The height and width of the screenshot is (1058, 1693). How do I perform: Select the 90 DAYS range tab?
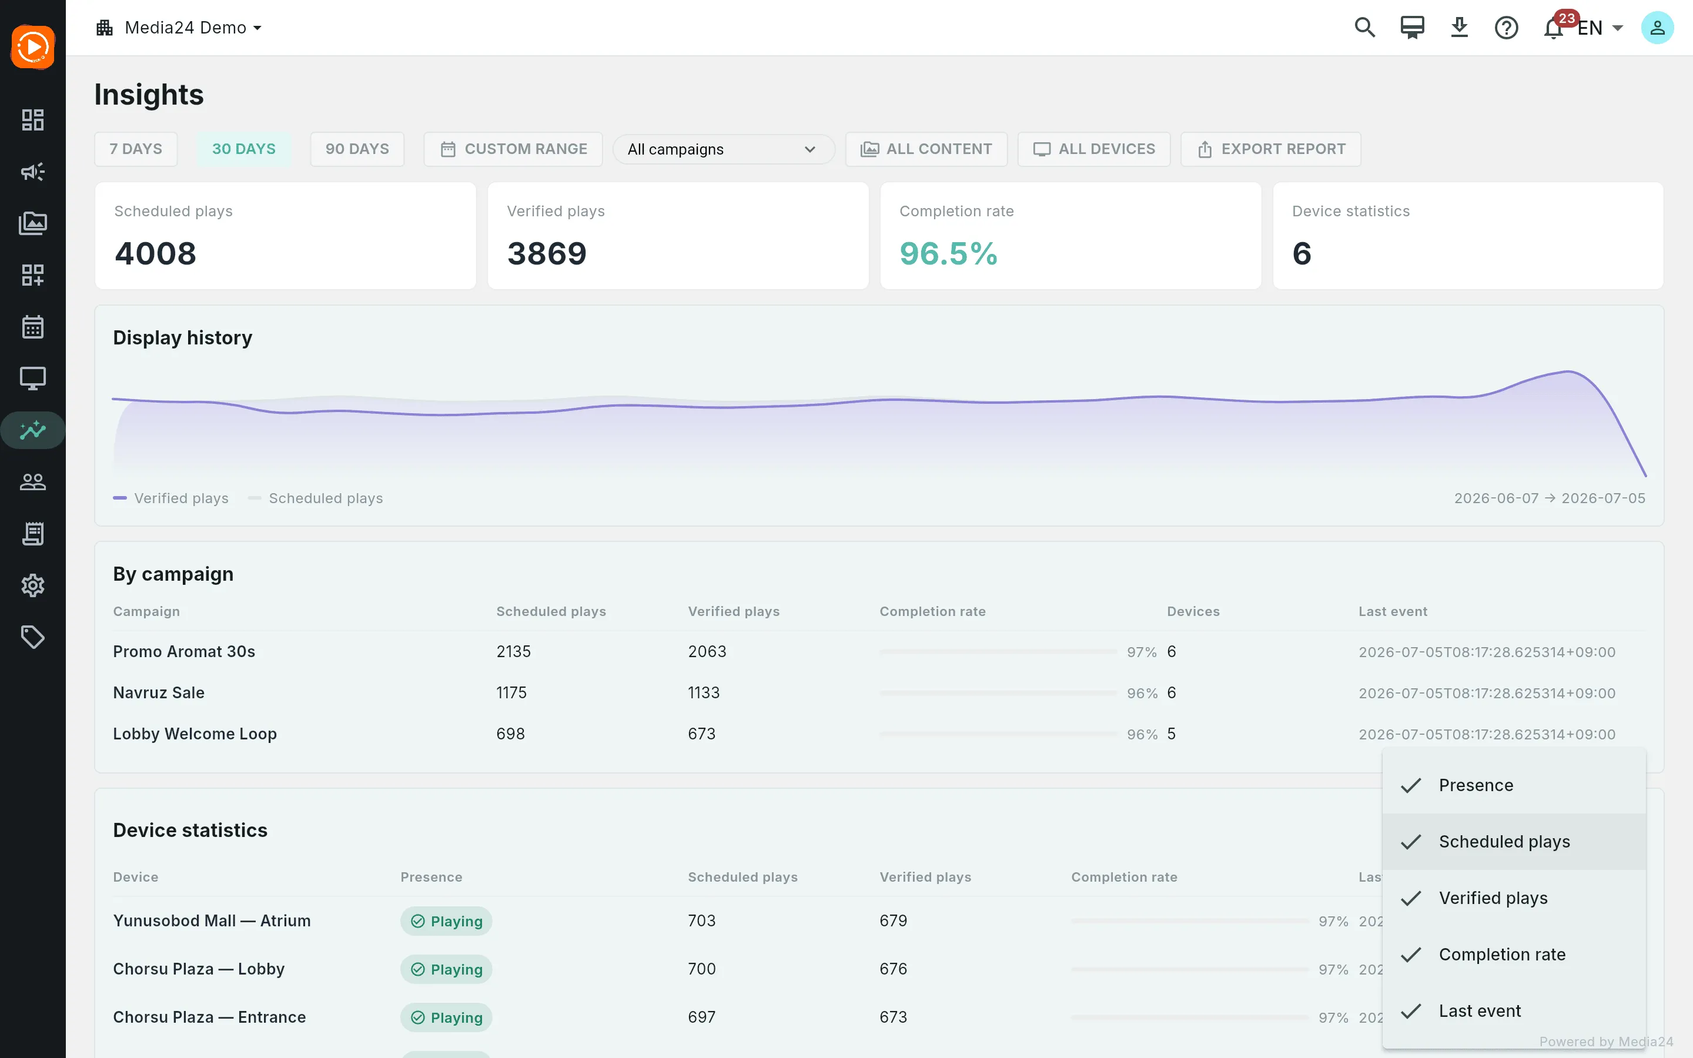coord(357,149)
